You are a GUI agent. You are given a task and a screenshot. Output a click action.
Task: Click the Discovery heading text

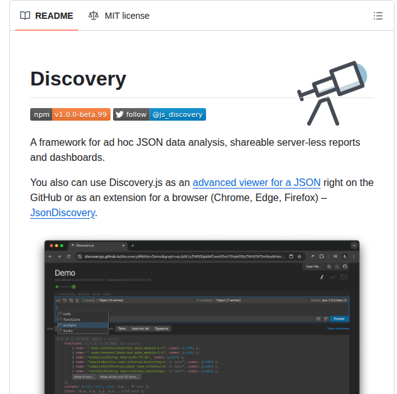click(x=79, y=79)
